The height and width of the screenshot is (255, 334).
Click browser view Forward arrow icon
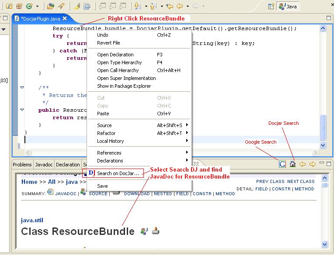(x=313, y=164)
